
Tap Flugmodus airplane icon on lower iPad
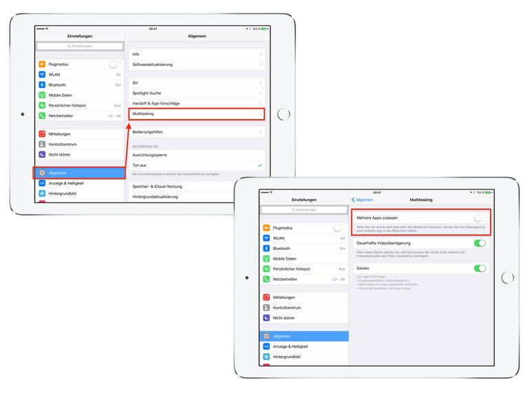pos(266,228)
